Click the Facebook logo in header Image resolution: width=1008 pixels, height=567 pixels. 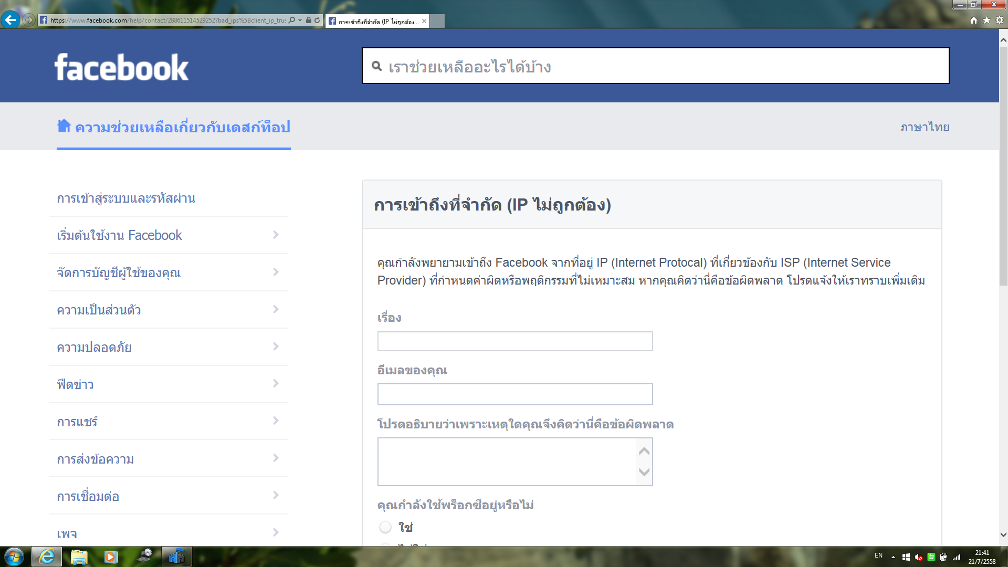(121, 67)
